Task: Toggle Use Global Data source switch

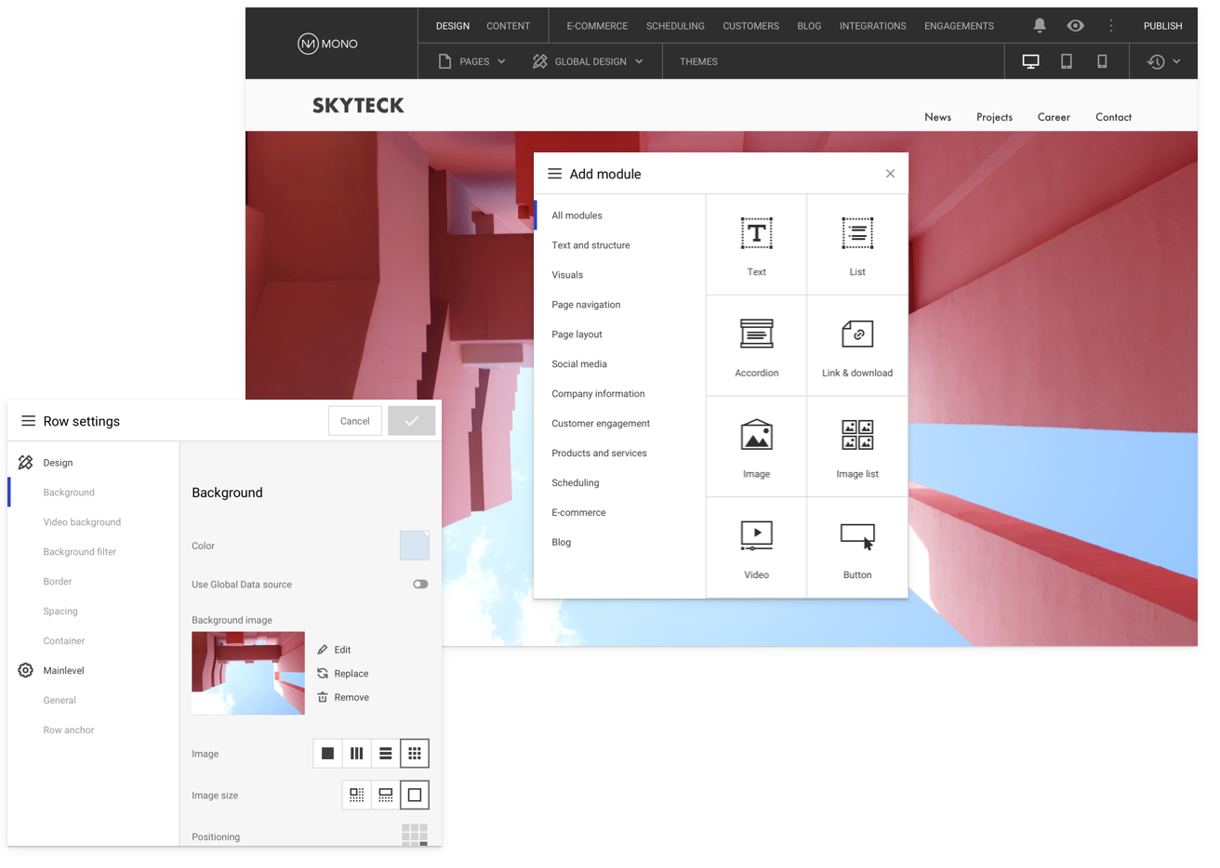Action: (x=420, y=585)
